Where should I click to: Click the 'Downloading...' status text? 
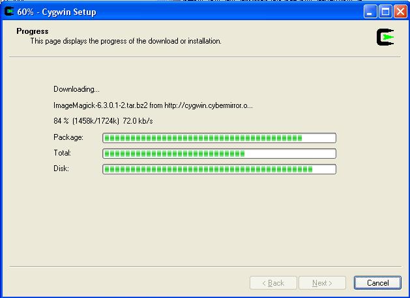77,89
